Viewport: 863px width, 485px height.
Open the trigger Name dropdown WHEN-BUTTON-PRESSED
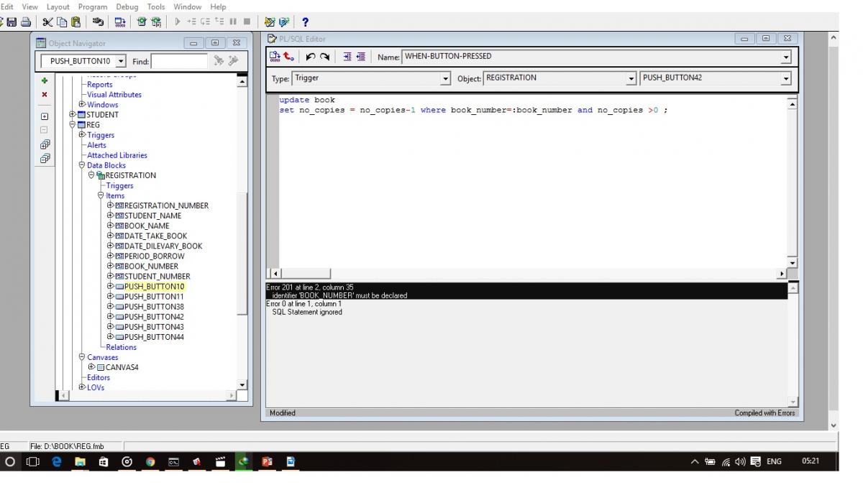click(785, 57)
